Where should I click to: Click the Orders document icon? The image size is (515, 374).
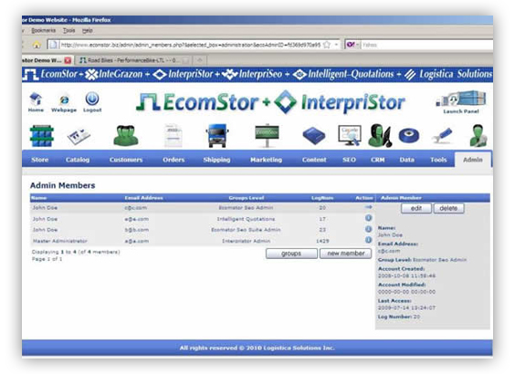173,136
